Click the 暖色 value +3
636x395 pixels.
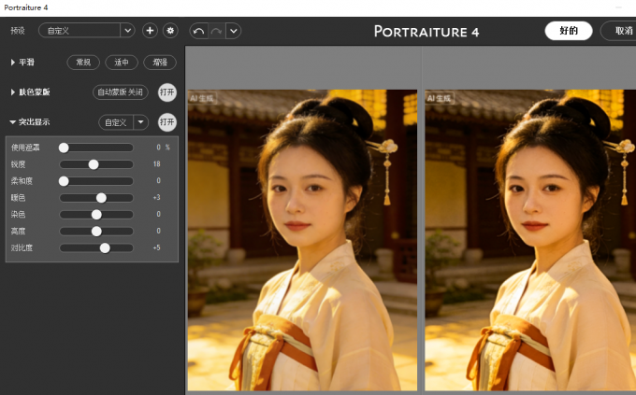click(x=156, y=197)
